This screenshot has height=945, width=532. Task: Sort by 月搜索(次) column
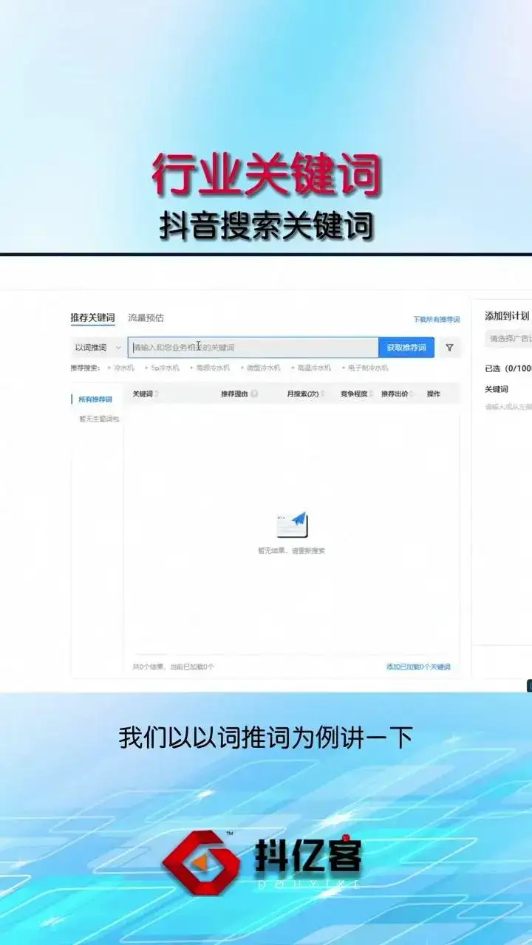tap(305, 394)
